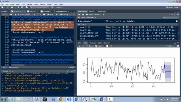The width and height of the screenshot is (181, 102).
Task: Save the workspace in the Environment pane
Action: tap(83, 14)
